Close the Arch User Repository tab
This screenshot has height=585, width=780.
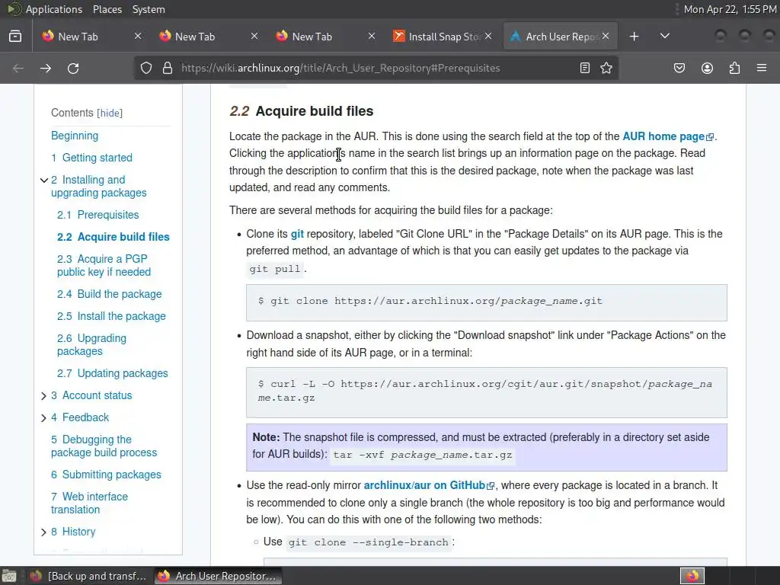(606, 37)
